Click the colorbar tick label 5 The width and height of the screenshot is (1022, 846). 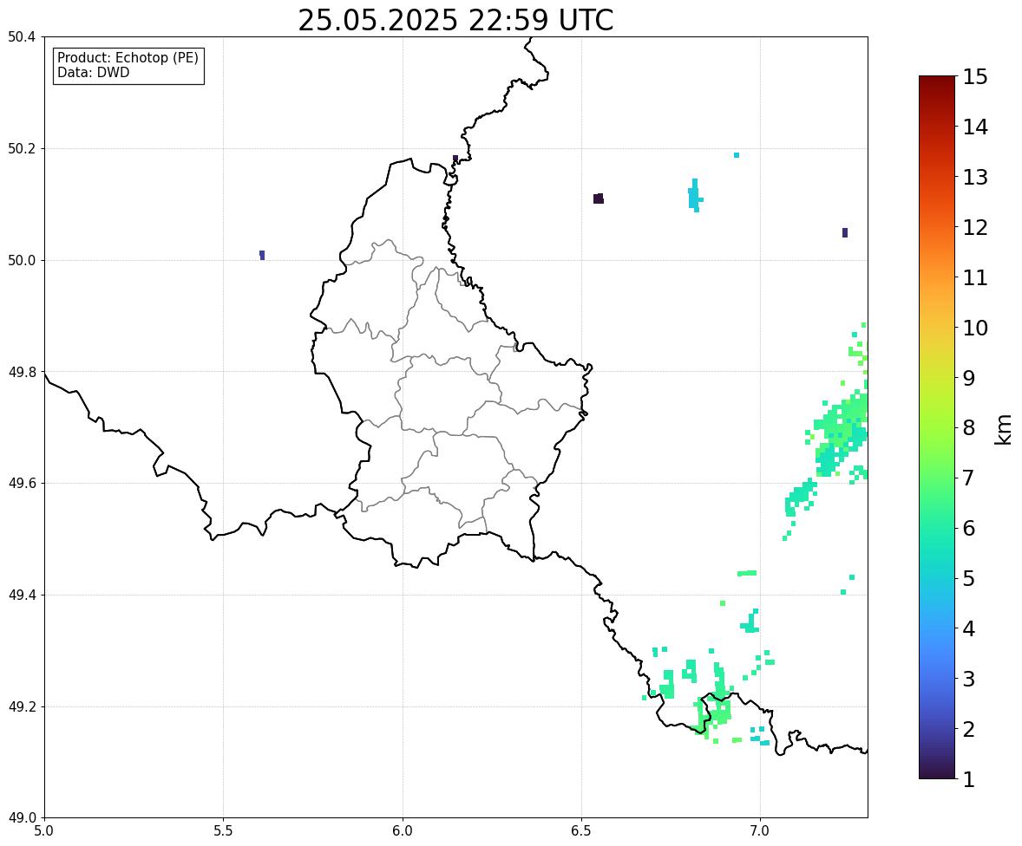pyautogui.click(x=969, y=578)
